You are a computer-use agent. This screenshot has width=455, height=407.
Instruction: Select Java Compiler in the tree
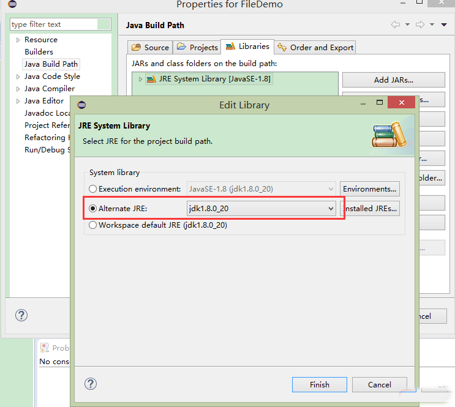click(x=50, y=89)
